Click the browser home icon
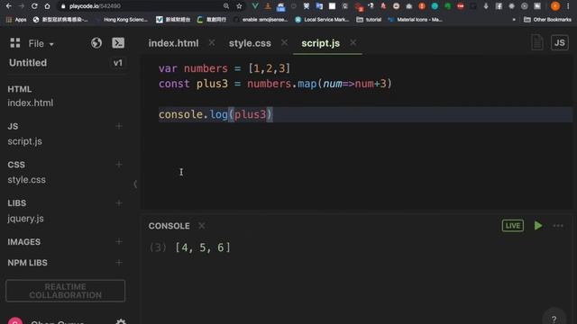 pyautogui.click(x=47, y=6)
